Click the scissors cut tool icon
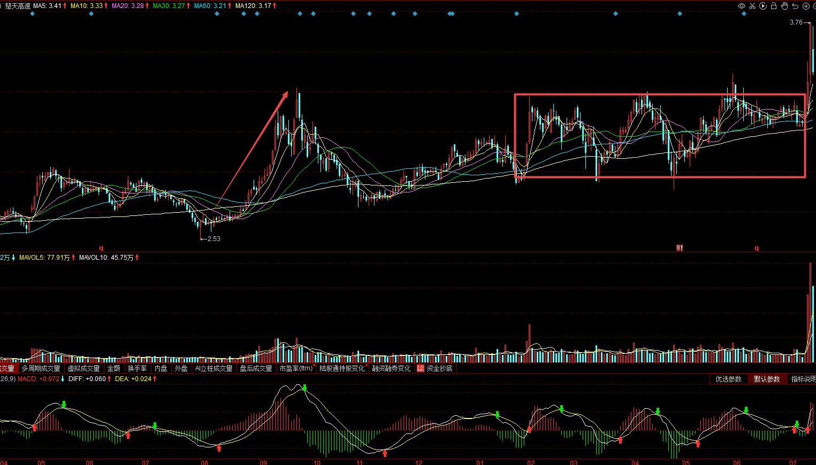This screenshot has width=816, height=465. (x=752, y=6)
